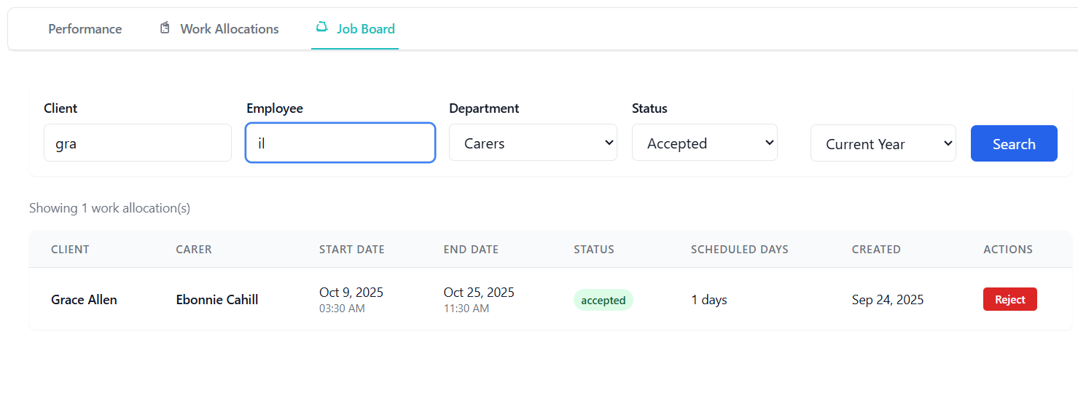Click the Job Board tab icon

click(x=321, y=28)
